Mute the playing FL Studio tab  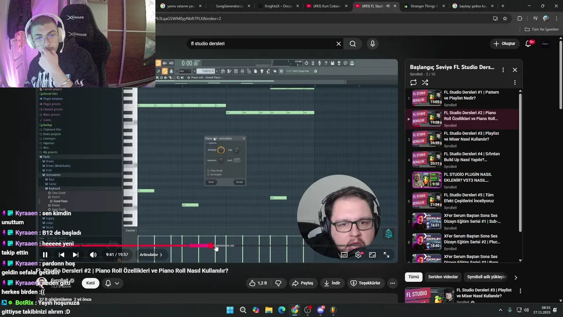point(388,6)
